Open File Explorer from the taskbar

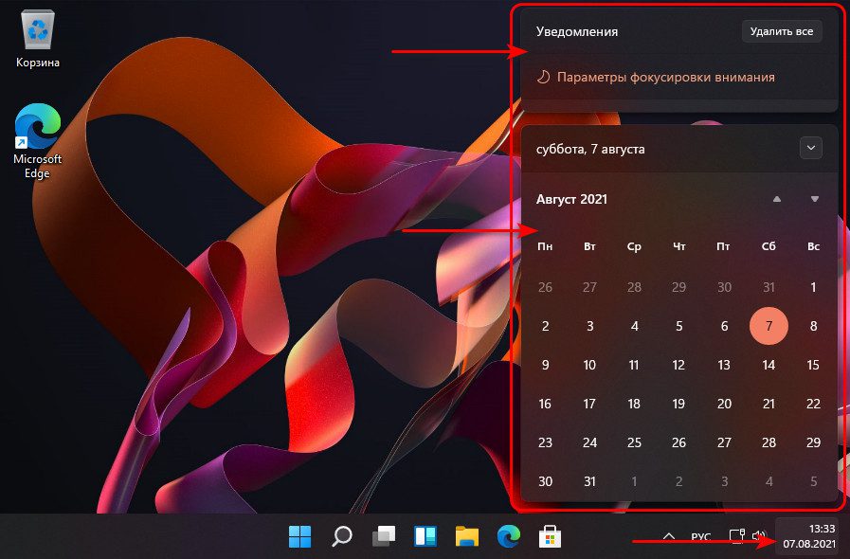467,536
